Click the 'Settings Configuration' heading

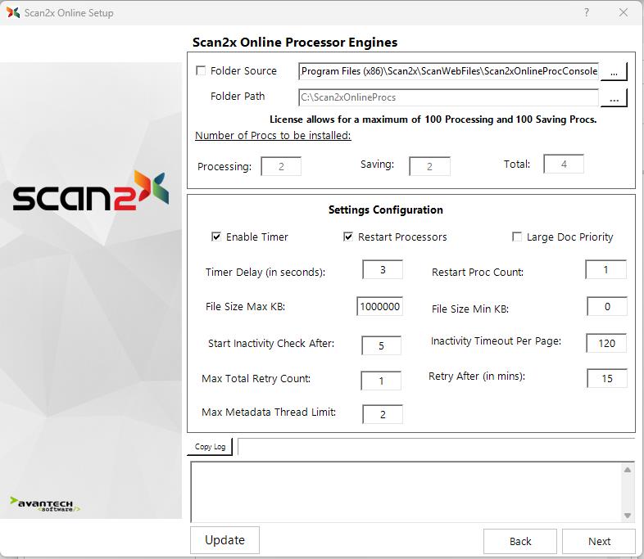click(x=386, y=210)
